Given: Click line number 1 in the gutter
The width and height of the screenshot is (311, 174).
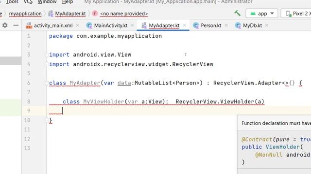Looking at the screenshot, I should [x=29, y=36].
